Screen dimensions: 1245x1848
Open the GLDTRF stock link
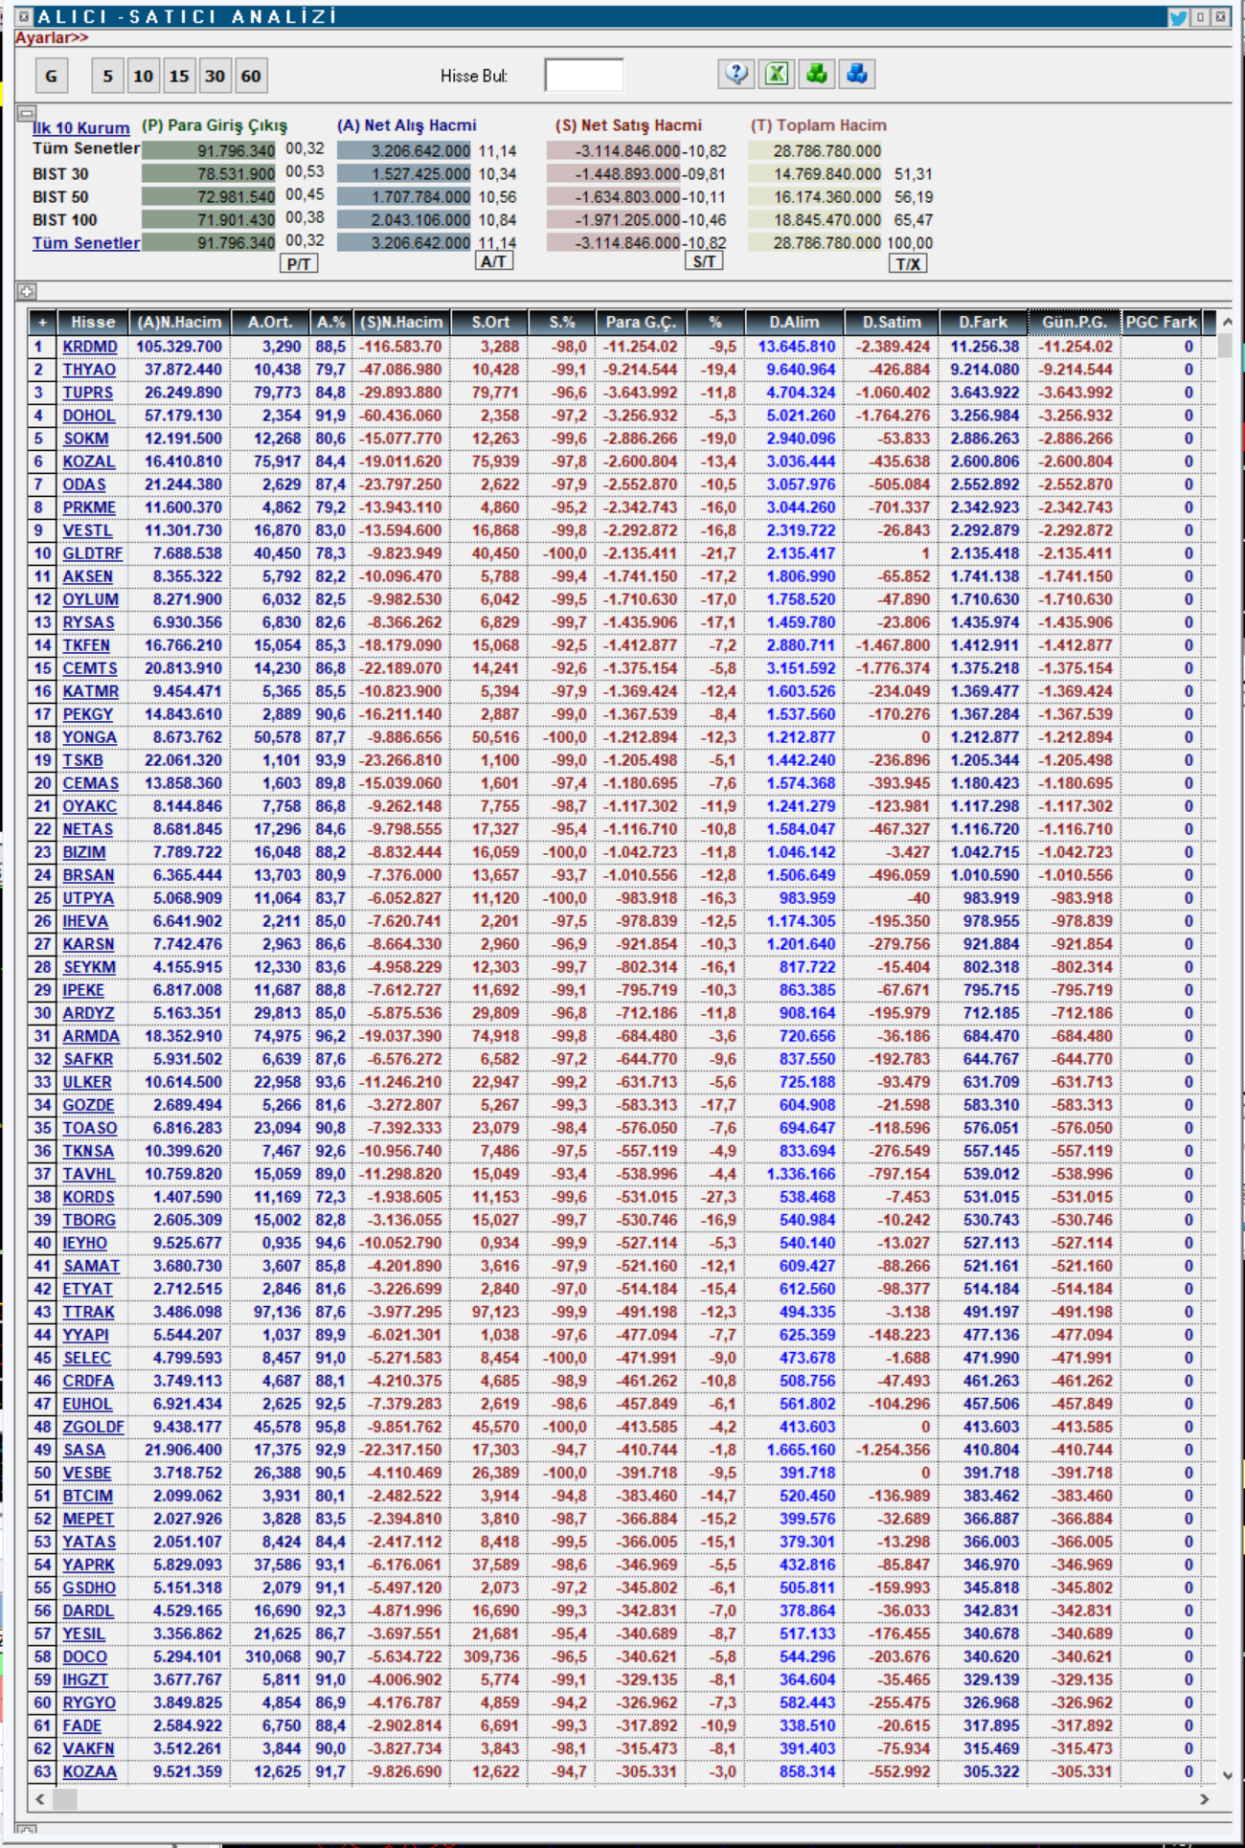click(93, 553)
